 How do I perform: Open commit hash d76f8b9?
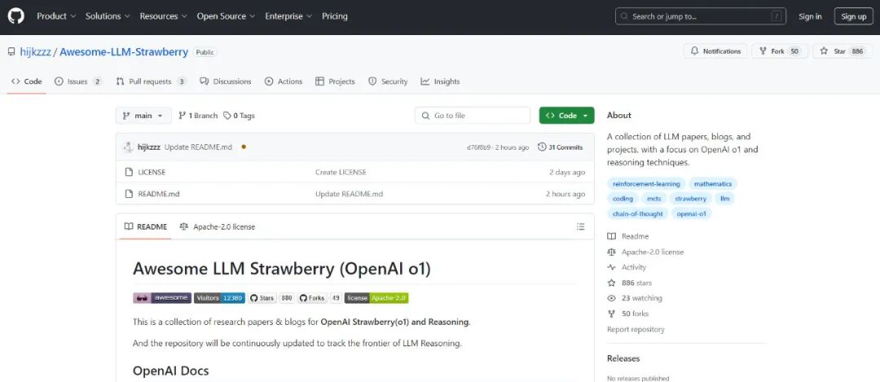coord(479,147)
